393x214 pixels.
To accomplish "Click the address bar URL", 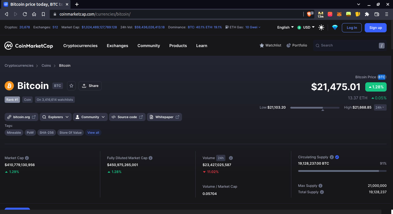I will [x=95, y=14].
